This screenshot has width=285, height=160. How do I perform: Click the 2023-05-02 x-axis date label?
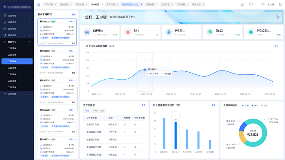tap(220, 94)
